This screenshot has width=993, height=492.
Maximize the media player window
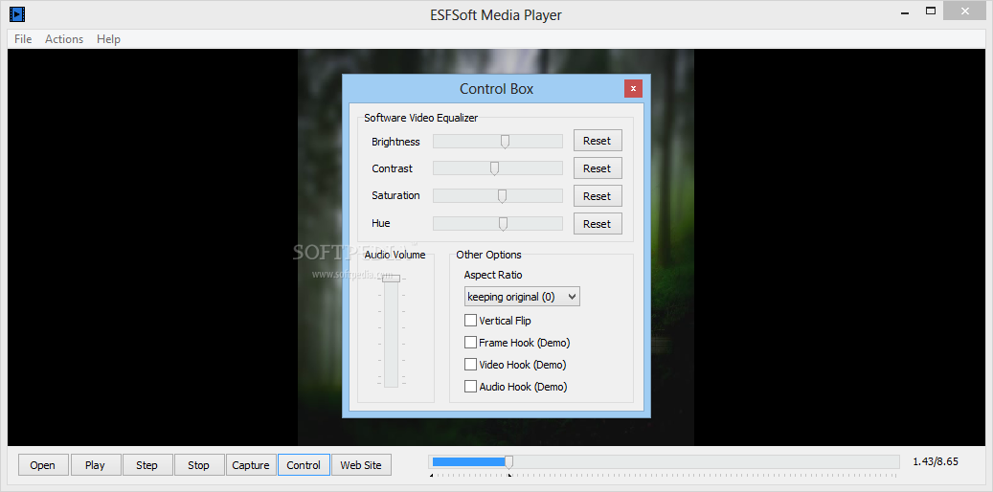(931, 11)
